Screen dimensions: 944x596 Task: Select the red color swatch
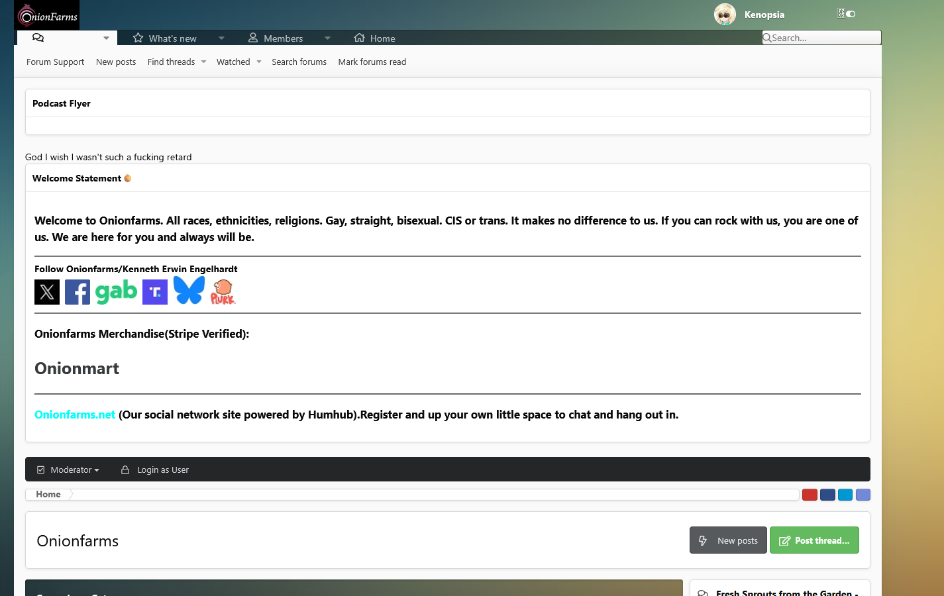(x=810, y=495)
